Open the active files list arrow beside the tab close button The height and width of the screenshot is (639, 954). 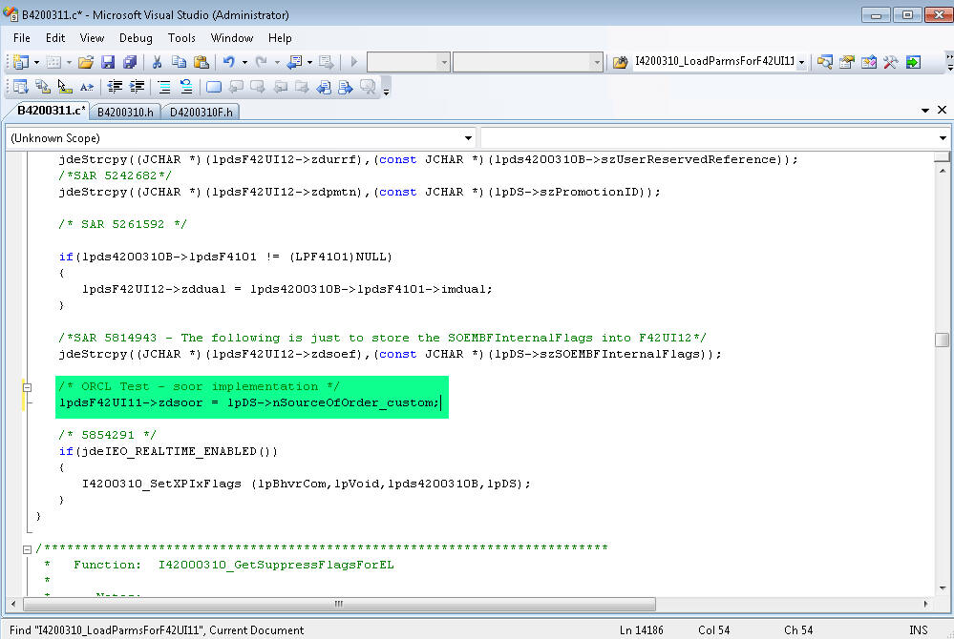tap(924, 110)
